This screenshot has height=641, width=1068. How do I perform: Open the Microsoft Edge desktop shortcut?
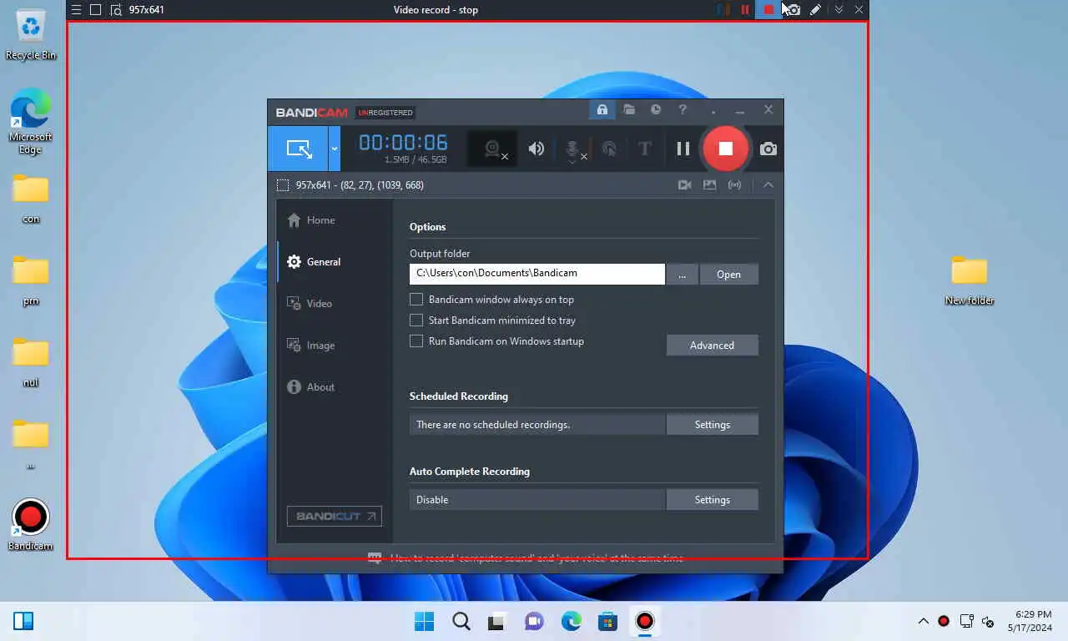pyautogui.click(x=31, y=122)
